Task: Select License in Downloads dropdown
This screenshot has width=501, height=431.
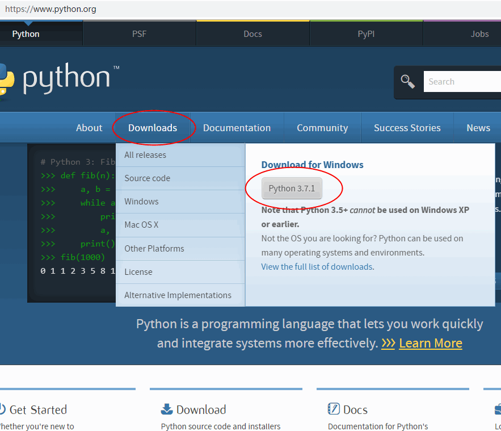Action: point(180,272)
